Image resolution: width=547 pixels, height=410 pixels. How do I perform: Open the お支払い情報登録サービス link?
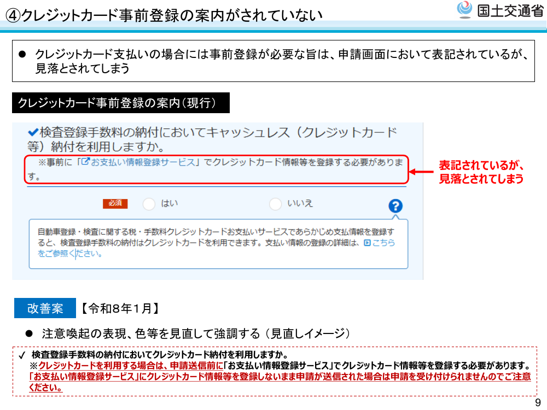[x=143, y=162]
